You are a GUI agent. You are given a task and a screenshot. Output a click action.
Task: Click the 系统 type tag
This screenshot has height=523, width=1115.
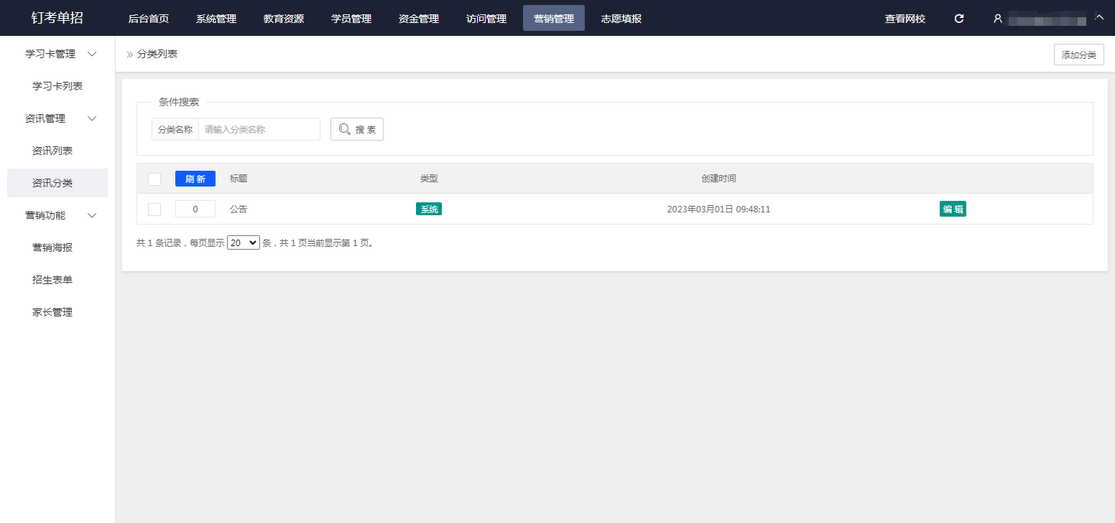pos(429,209)
